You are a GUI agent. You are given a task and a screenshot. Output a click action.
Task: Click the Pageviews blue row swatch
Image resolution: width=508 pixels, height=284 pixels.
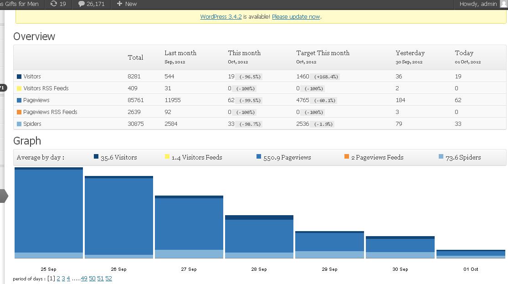point(19,100)
